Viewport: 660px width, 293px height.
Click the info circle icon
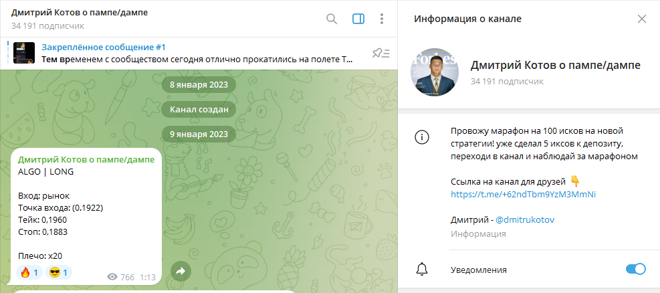click(422, 138)
